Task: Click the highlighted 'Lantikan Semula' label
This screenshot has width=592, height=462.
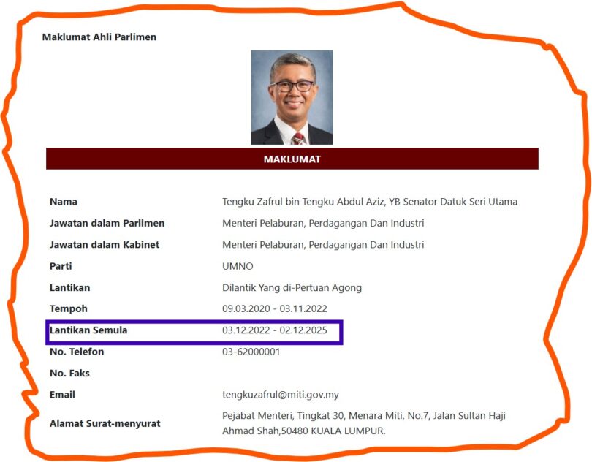Action: coord(88,330)
